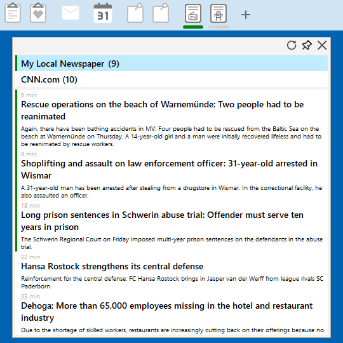The height and width of the screenshot is (343, 343).
Task: Refresh the news feed
Action: (292, 45)
